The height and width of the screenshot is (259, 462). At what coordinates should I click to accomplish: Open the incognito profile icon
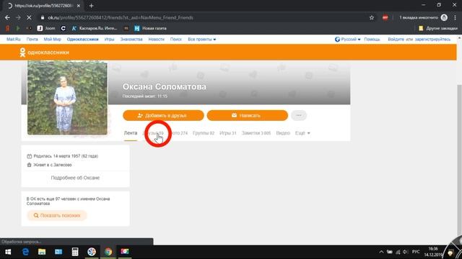(x=444, y=17)
